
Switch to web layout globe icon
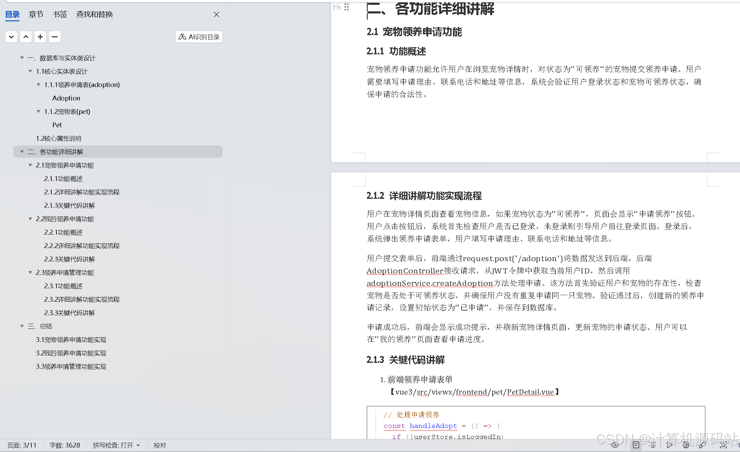[686, 445]
